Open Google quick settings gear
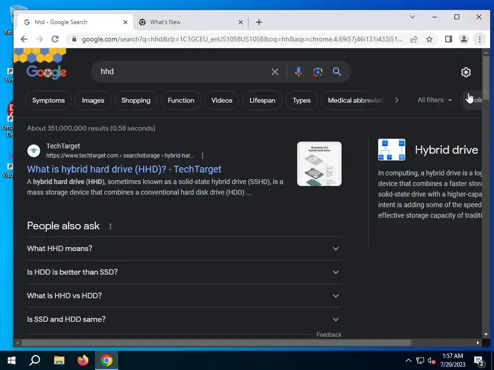494x370 pixels. [466, 72]
